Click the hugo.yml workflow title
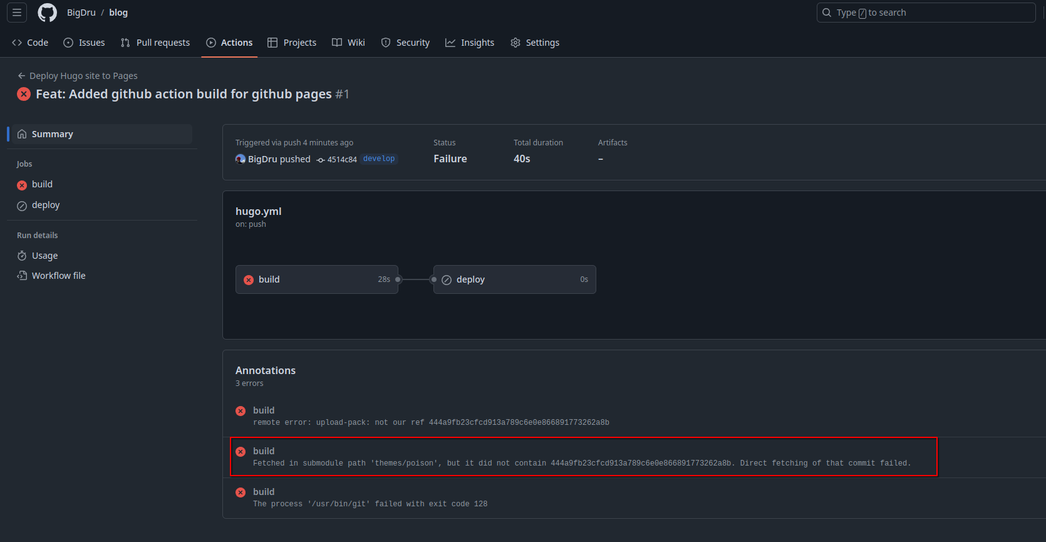The width and height of the screenshot is (1046, 542). coord(259,211)
